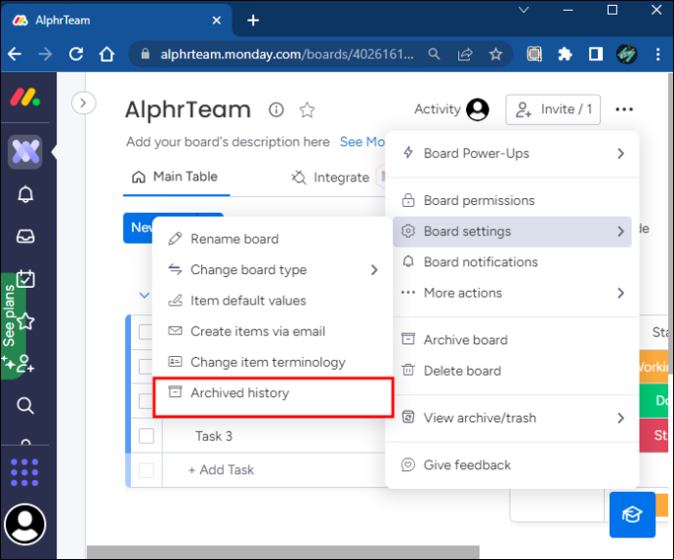Open My Work calendar icon

(x=25, y=279)
